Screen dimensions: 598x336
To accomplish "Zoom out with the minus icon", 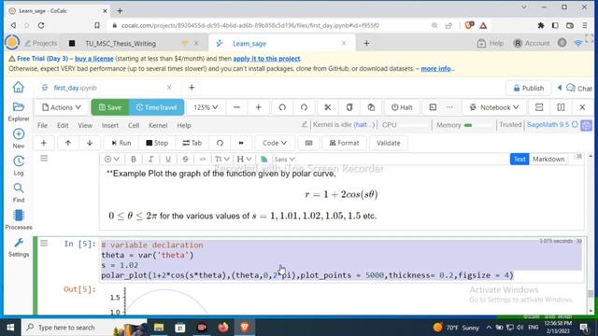I will (236, 107).
